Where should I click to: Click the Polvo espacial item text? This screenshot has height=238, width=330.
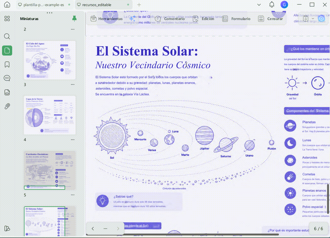pos(313,207)
